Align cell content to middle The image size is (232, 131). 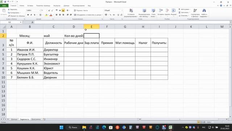coord(60,11)
